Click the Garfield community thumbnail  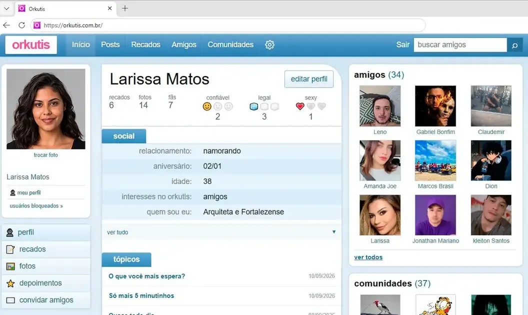(x=435, y=305)
